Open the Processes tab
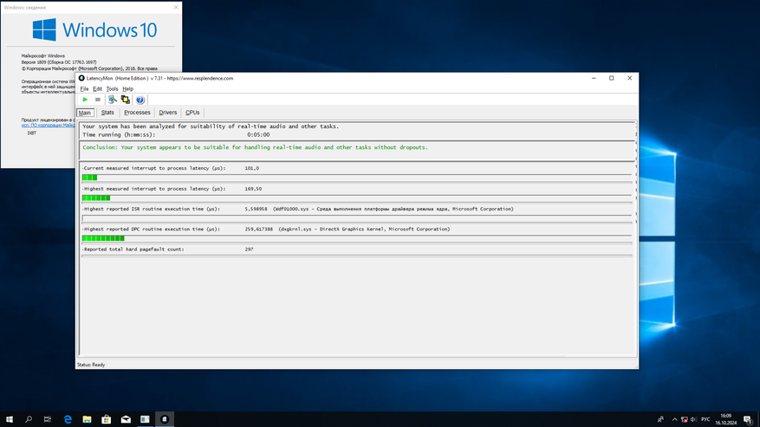The image size is (760, 427). coord(137,113)
